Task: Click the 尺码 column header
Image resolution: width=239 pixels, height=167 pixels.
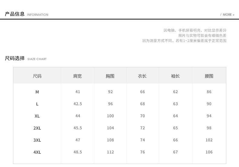Action: click(37, 76)
